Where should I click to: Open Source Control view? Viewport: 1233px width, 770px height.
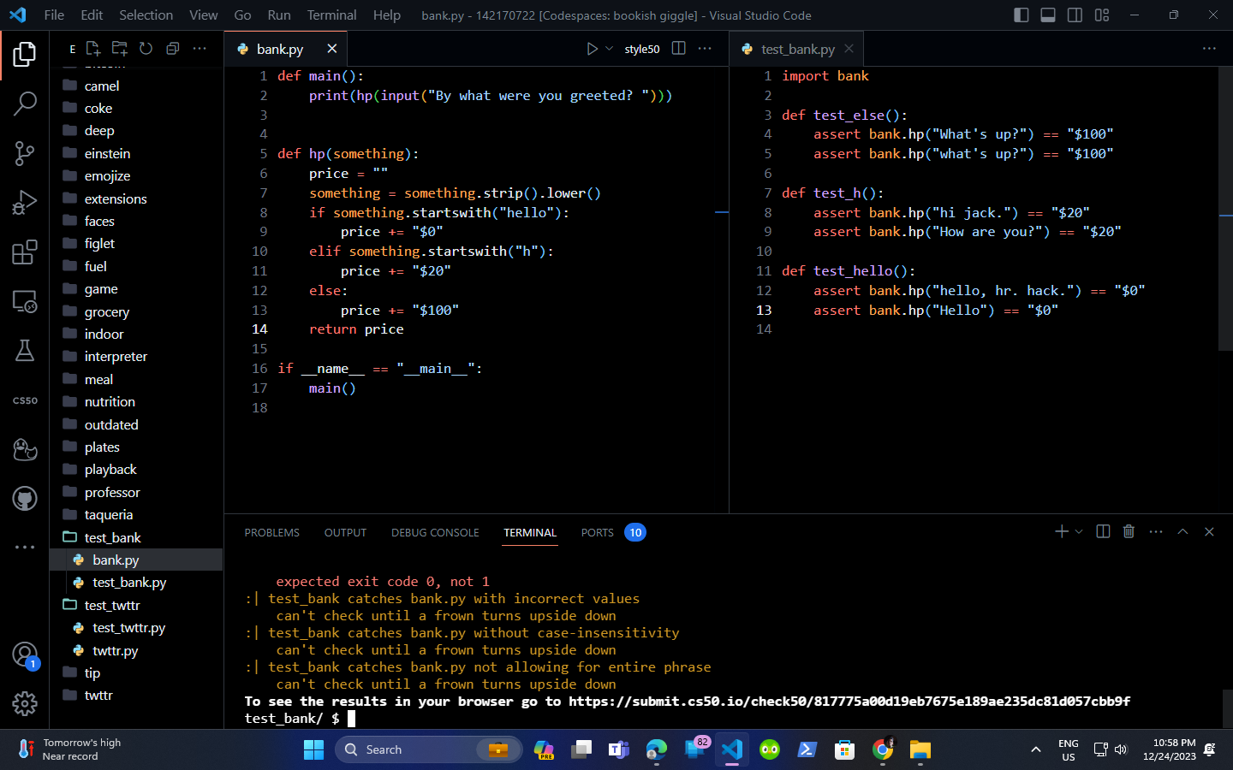pyautogui.click(x=25, y=153)
